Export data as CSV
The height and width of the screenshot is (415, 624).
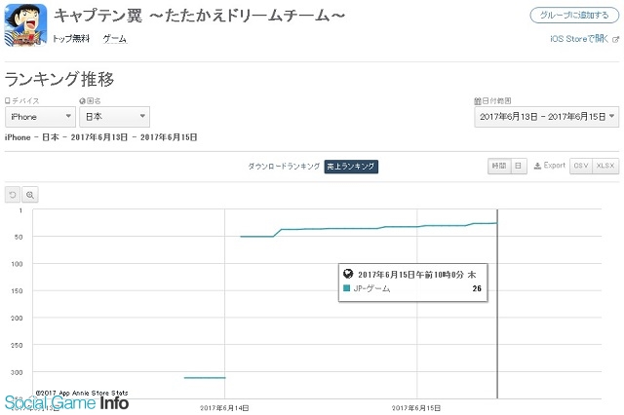pyautogui.click(x=581, y=166)
